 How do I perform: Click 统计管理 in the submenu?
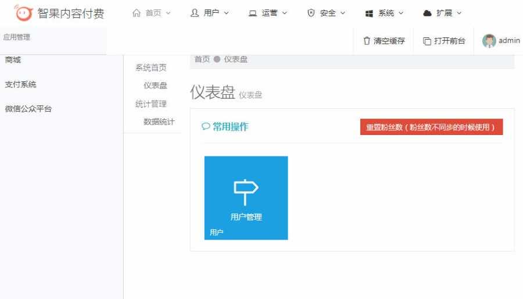151,104
